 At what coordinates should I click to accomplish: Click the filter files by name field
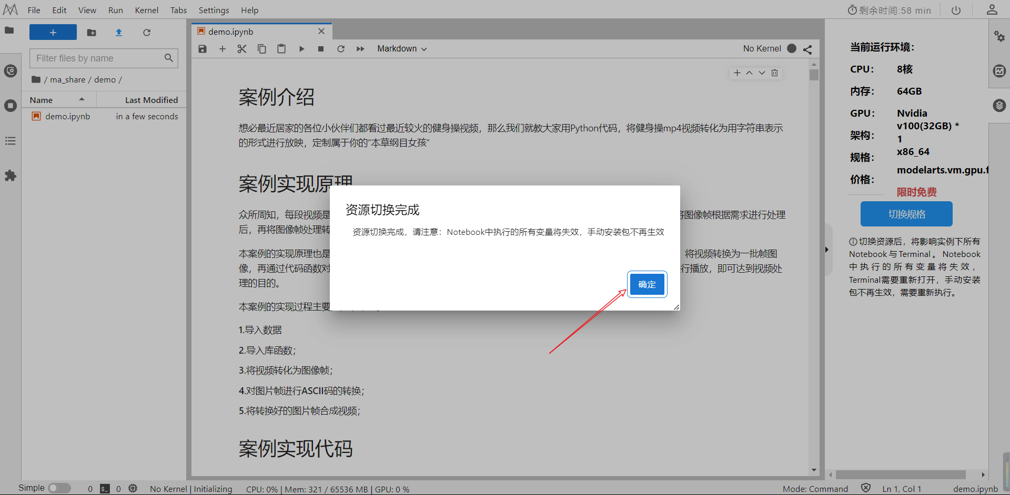pyautogui.click(x=104, y=58)
